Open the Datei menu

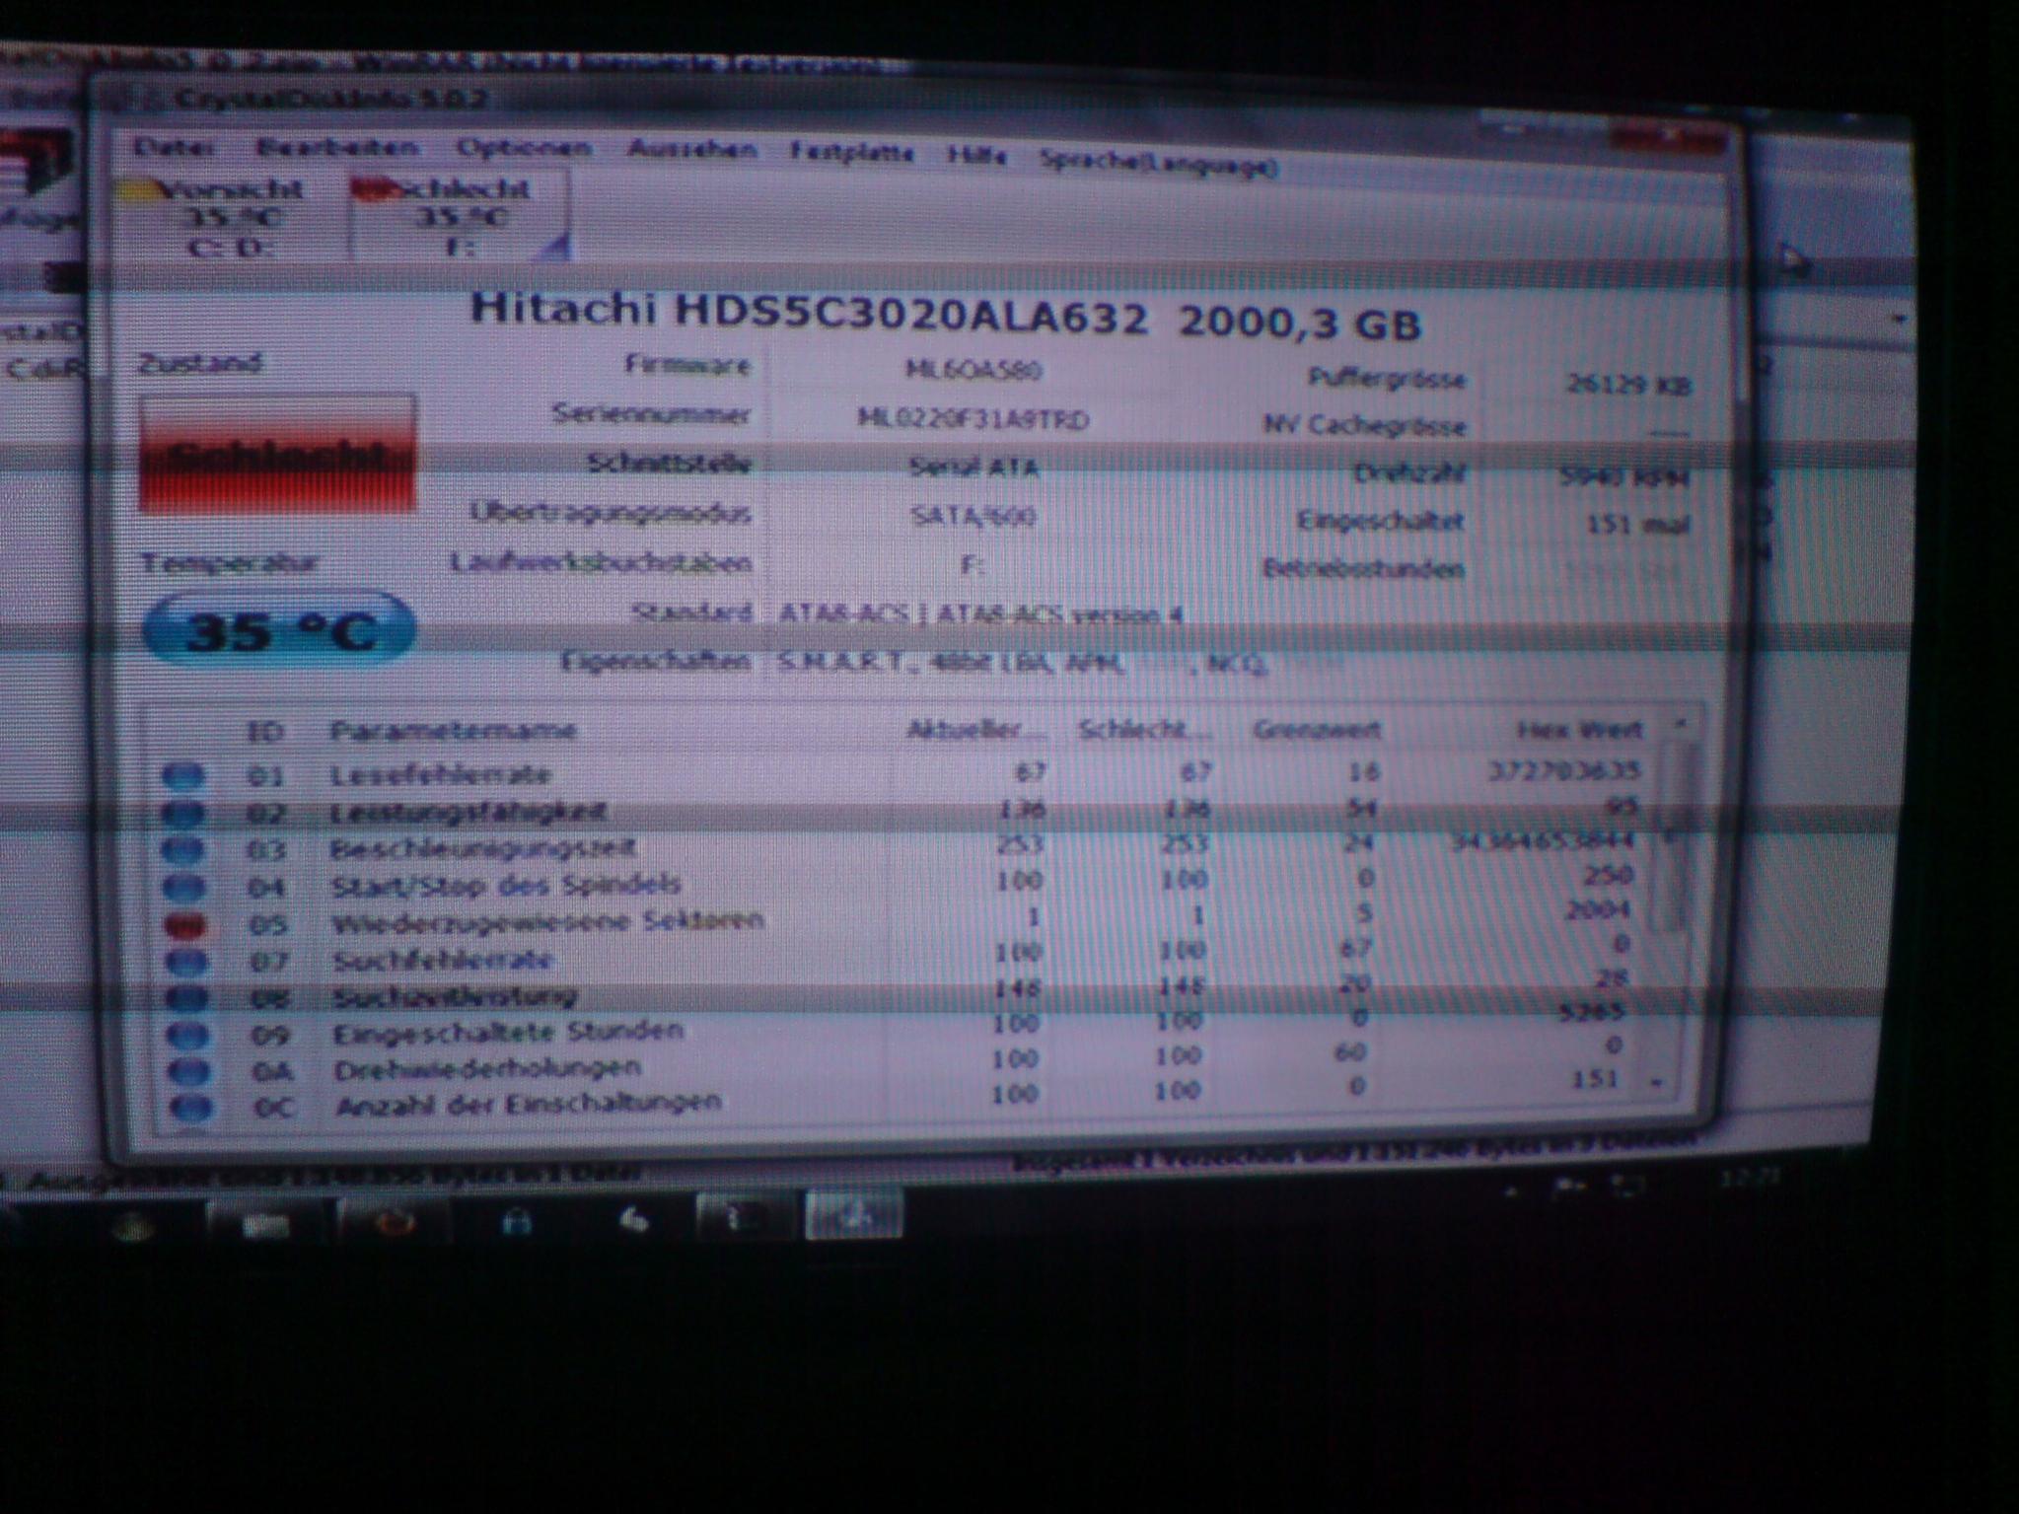pyautogui.click(x=174, y=148)
